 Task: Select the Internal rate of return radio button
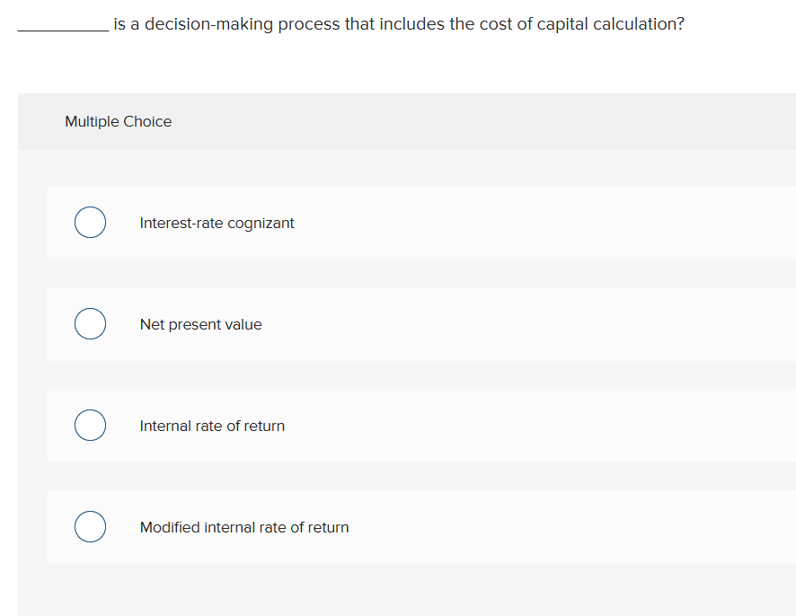click(90, 425)
